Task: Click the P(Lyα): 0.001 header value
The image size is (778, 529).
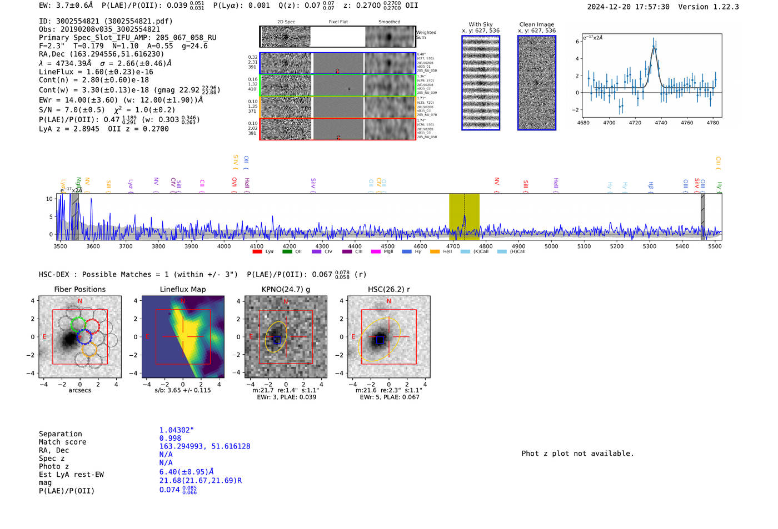Action: 242,6
